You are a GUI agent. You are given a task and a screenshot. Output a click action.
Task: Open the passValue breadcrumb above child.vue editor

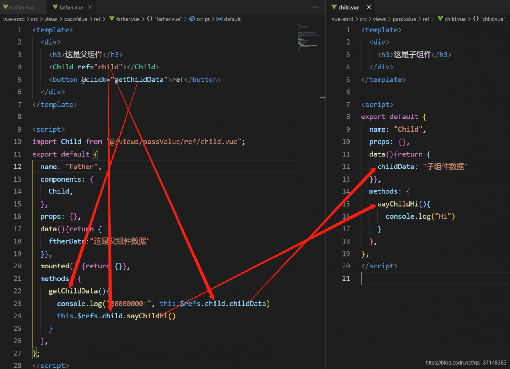tap(405, 19)
